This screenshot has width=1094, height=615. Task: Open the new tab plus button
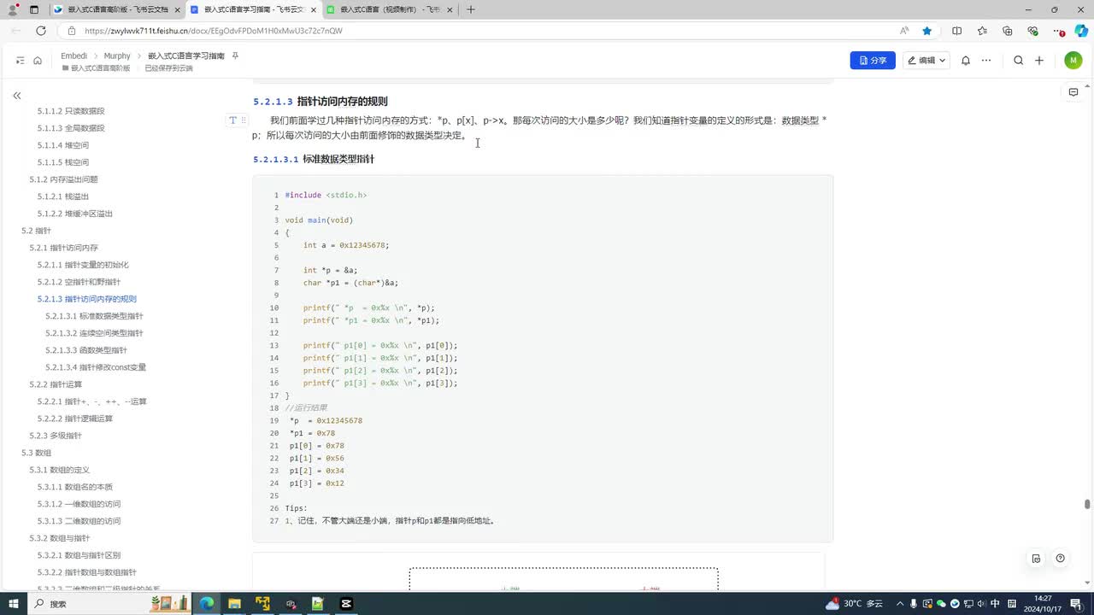click(471, 9)
